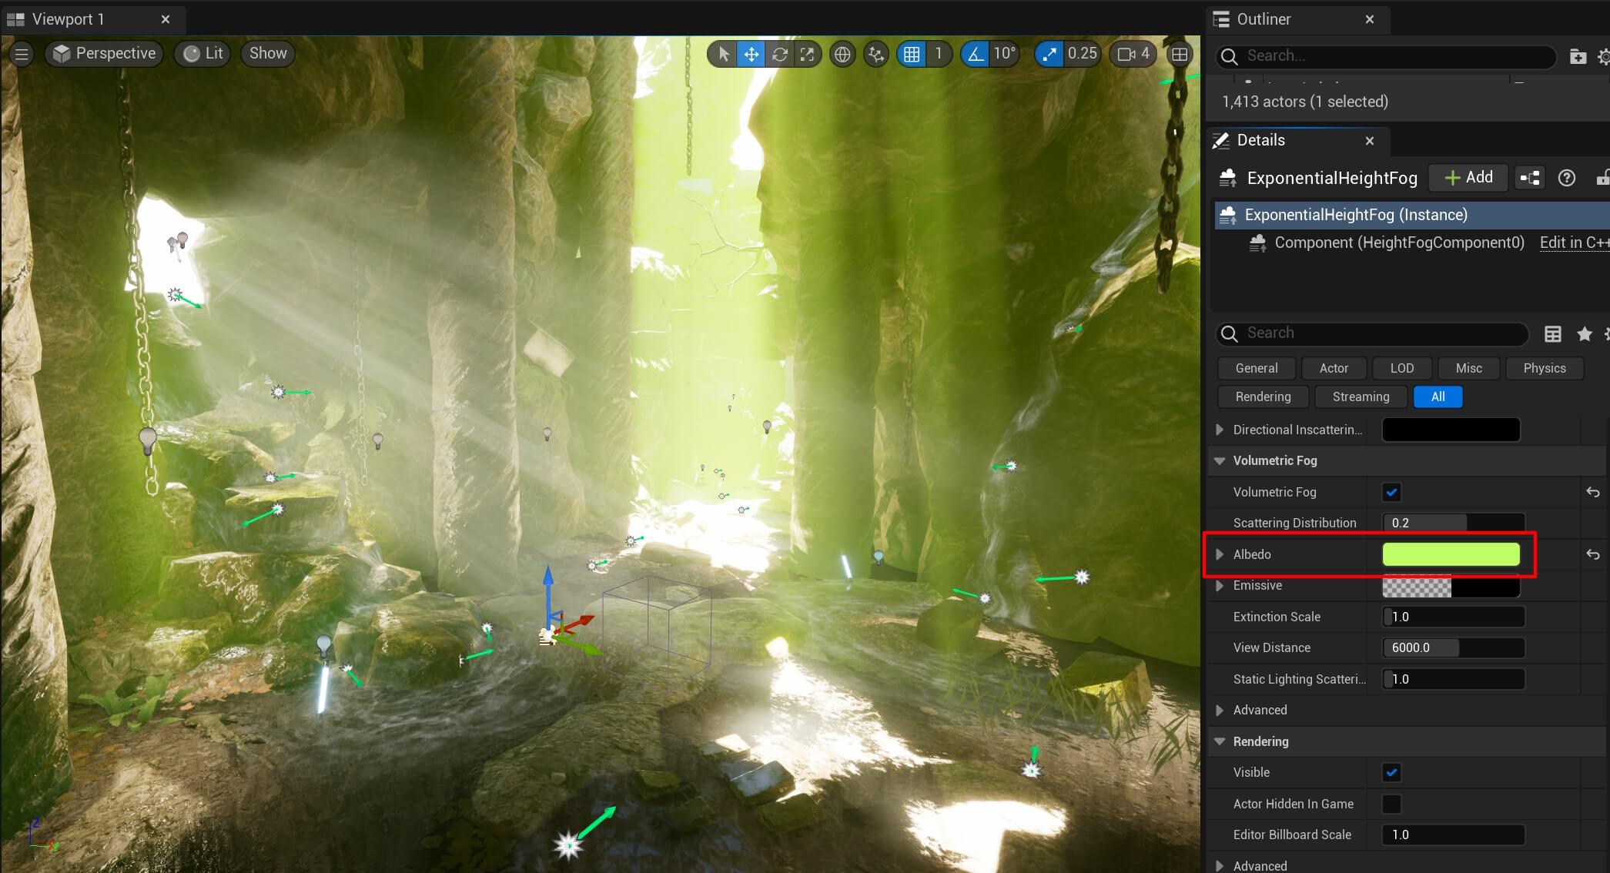Screen dimensions: 1610x873
Task: Select the Move tool in the viewport toolbar
Action: click(751, 54)
